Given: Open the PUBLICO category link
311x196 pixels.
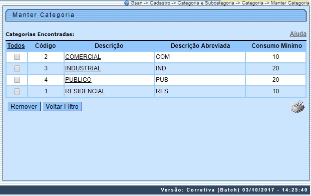Looking at the screenshot, I should [78, 80].
